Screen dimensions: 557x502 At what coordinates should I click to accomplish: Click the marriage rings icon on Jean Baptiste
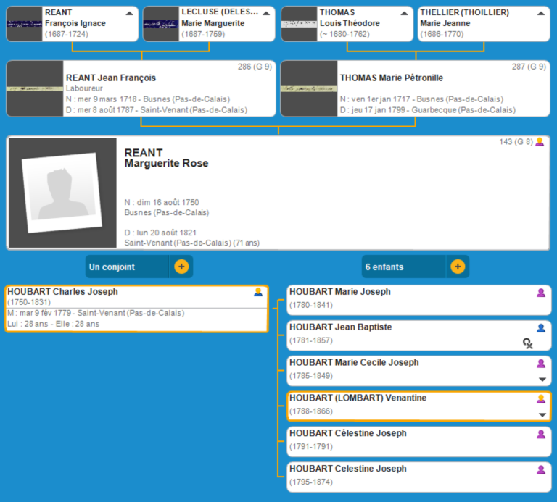click(529, 343)
